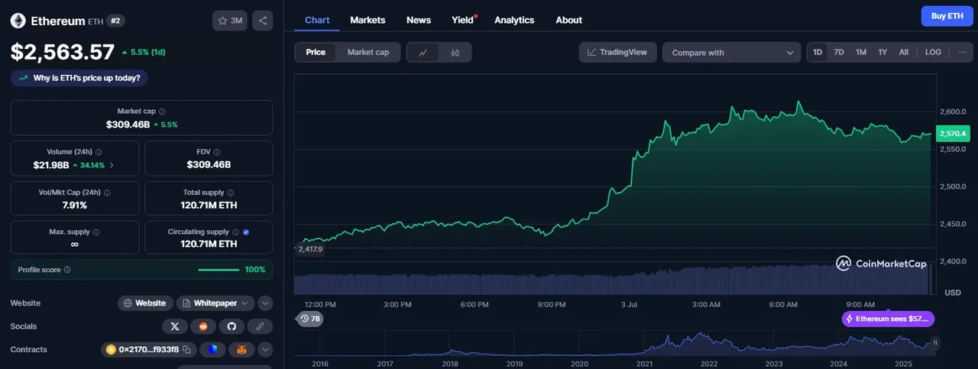Click 2022 on the mini timeline overview

click(x=709, y=364)
